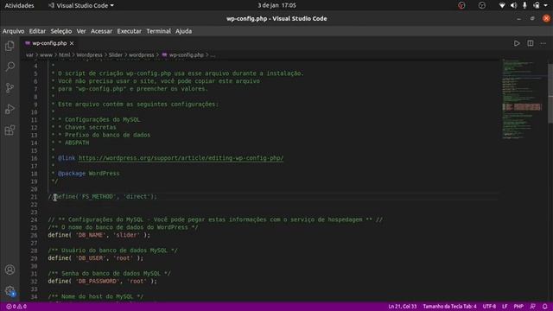Open the clock showing 3 de jan 17:05
Image resolution: width=553 pixels, height=311 pixels.
(276, 6)
